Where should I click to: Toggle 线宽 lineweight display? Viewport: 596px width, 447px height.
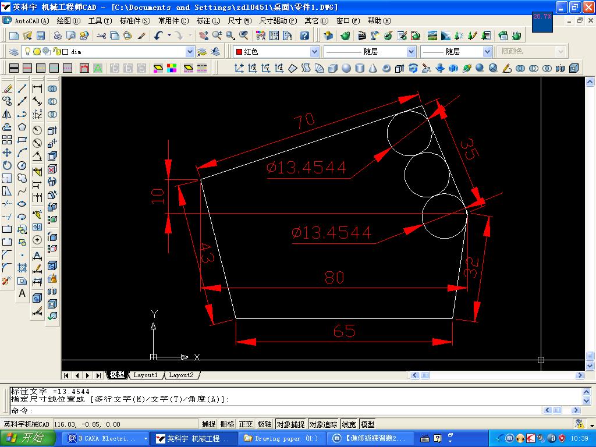point(349,424)
